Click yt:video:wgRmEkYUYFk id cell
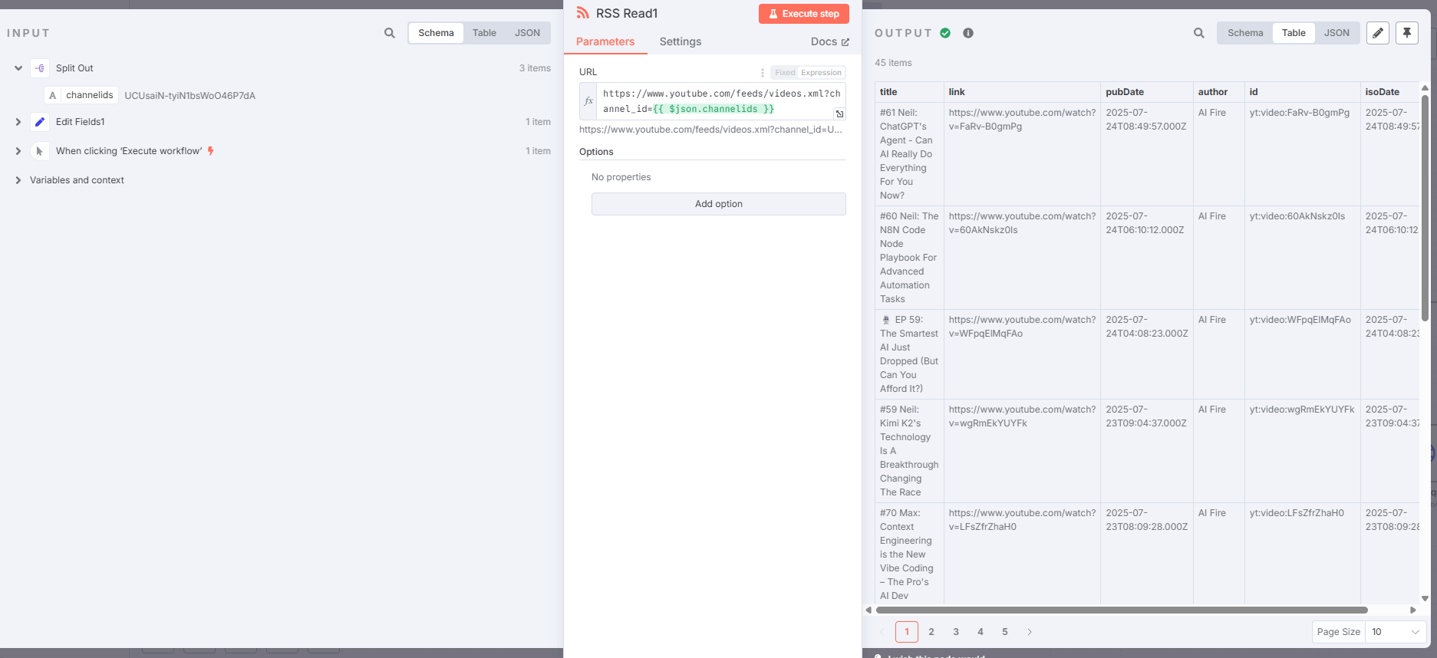 pyautogui.click(x=1302, y=451)
